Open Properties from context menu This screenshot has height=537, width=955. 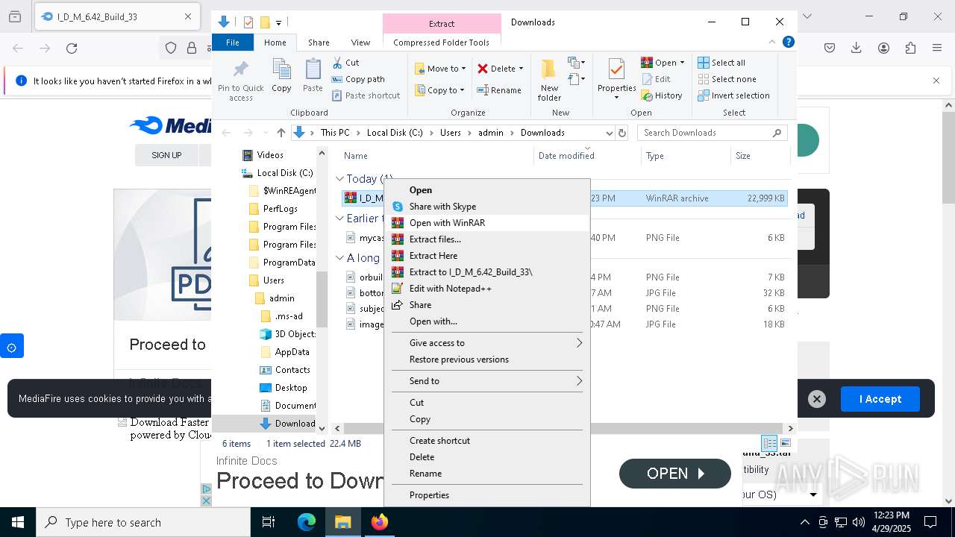tap(487, 495)
